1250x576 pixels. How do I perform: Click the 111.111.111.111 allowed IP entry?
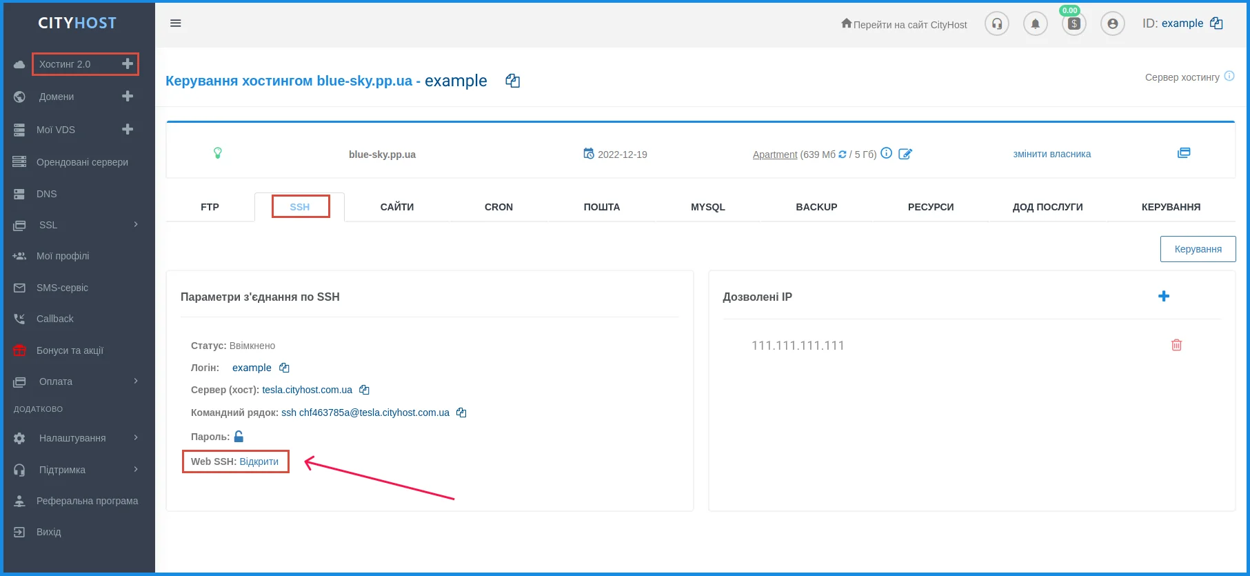coord(798,346)
